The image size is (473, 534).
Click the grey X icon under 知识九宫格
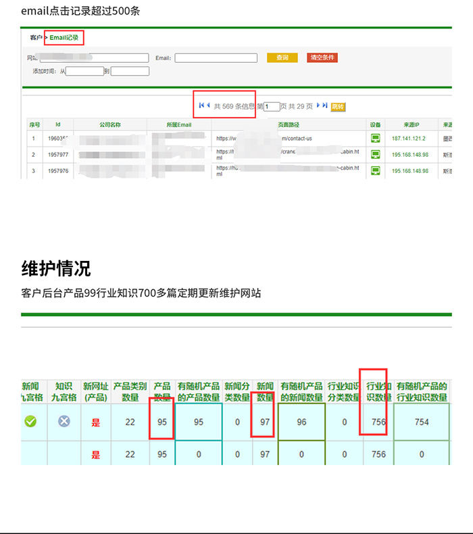64,421
